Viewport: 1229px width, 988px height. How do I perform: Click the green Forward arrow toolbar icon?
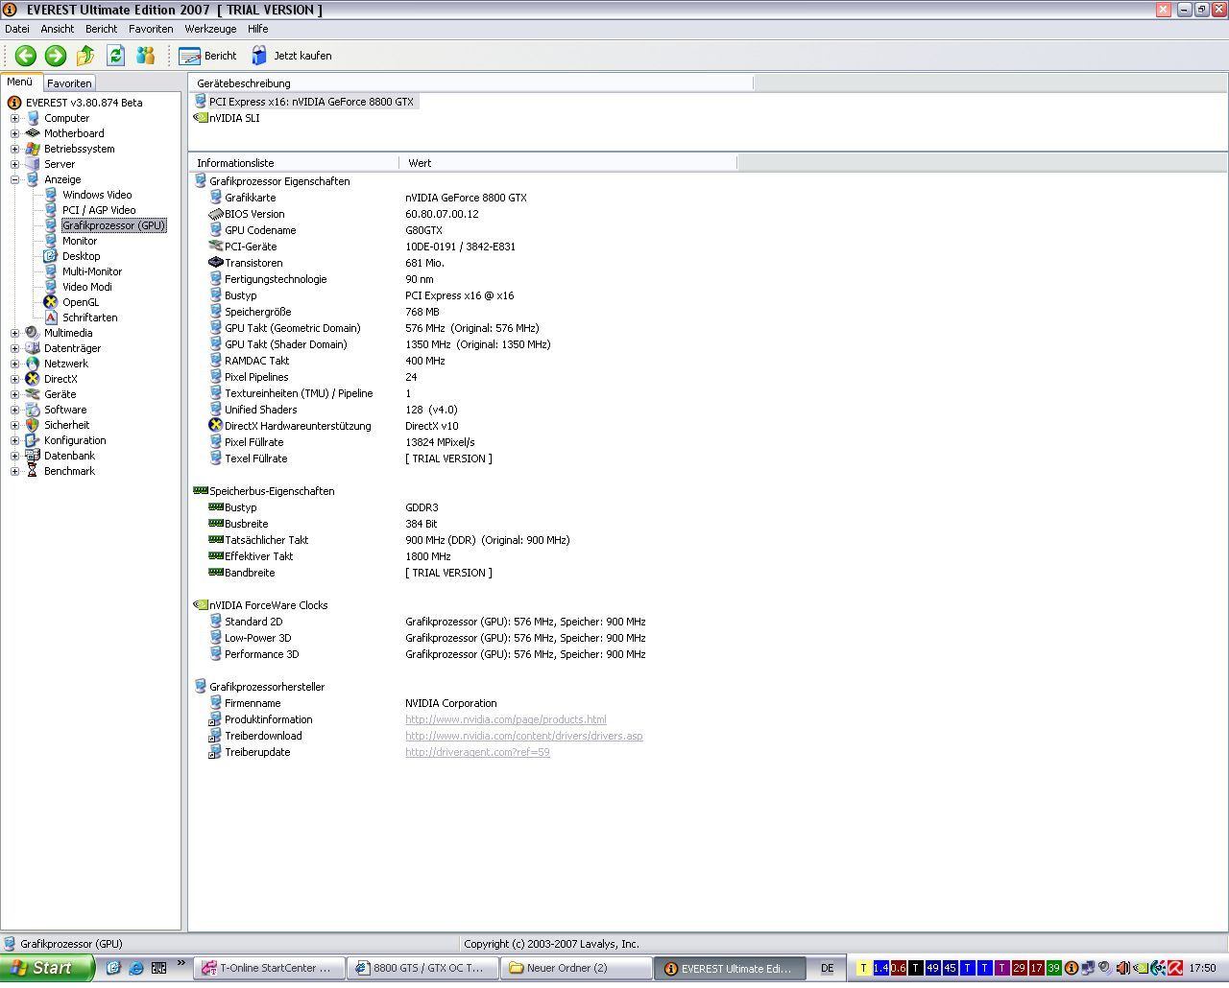(x=56, y=56)
